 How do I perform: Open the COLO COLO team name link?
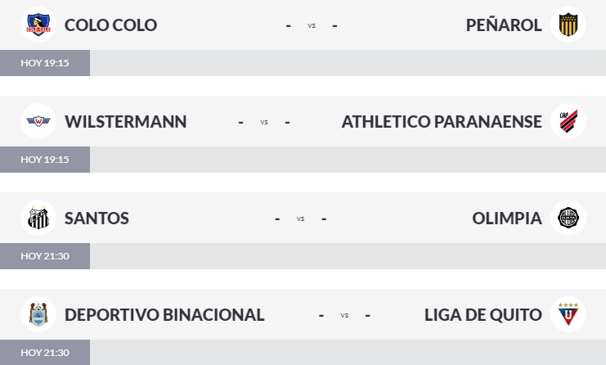click(110, 25)
